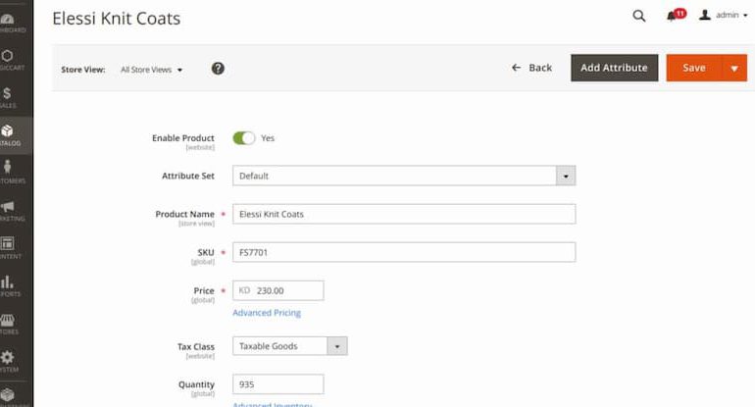Open the Customers person sidebar icon
The height and width of the screenshot is (407, 755).
[x=7, y=167]
